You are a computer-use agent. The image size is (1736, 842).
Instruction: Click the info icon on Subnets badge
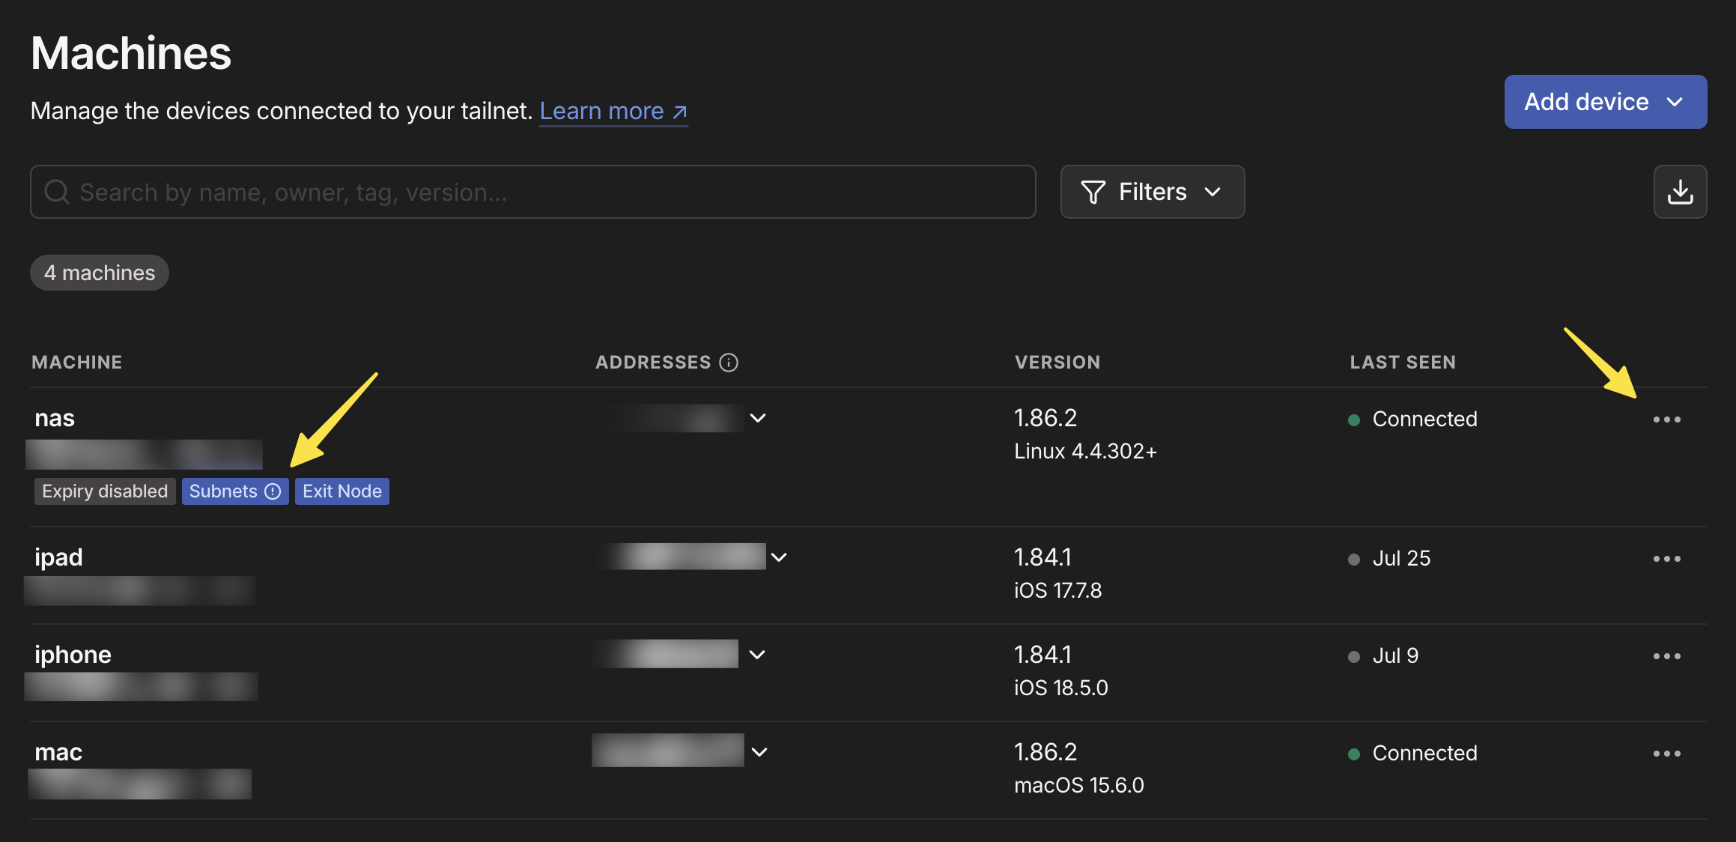273,491
